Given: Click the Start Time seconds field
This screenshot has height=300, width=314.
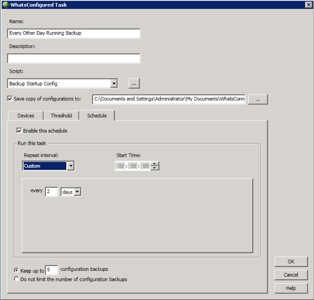Looking at the screenshot, I should [x=145, y=166].
